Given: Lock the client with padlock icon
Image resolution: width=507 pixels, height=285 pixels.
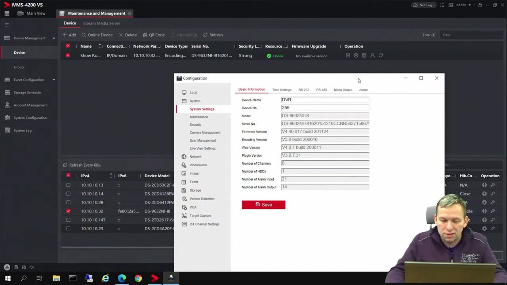Looking at the screenshot, I should point(480,5).
